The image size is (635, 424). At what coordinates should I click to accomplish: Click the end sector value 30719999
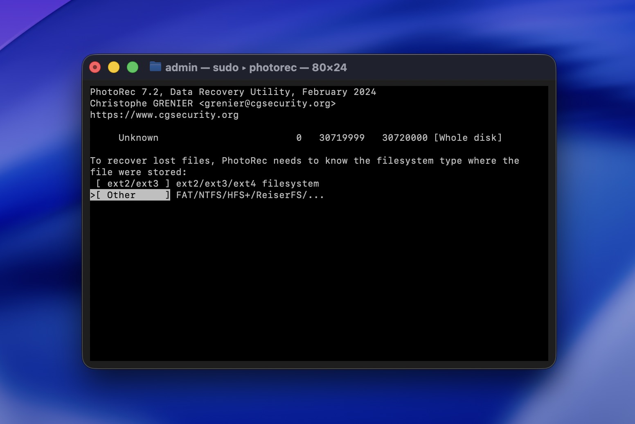click(x=342, y=138)
